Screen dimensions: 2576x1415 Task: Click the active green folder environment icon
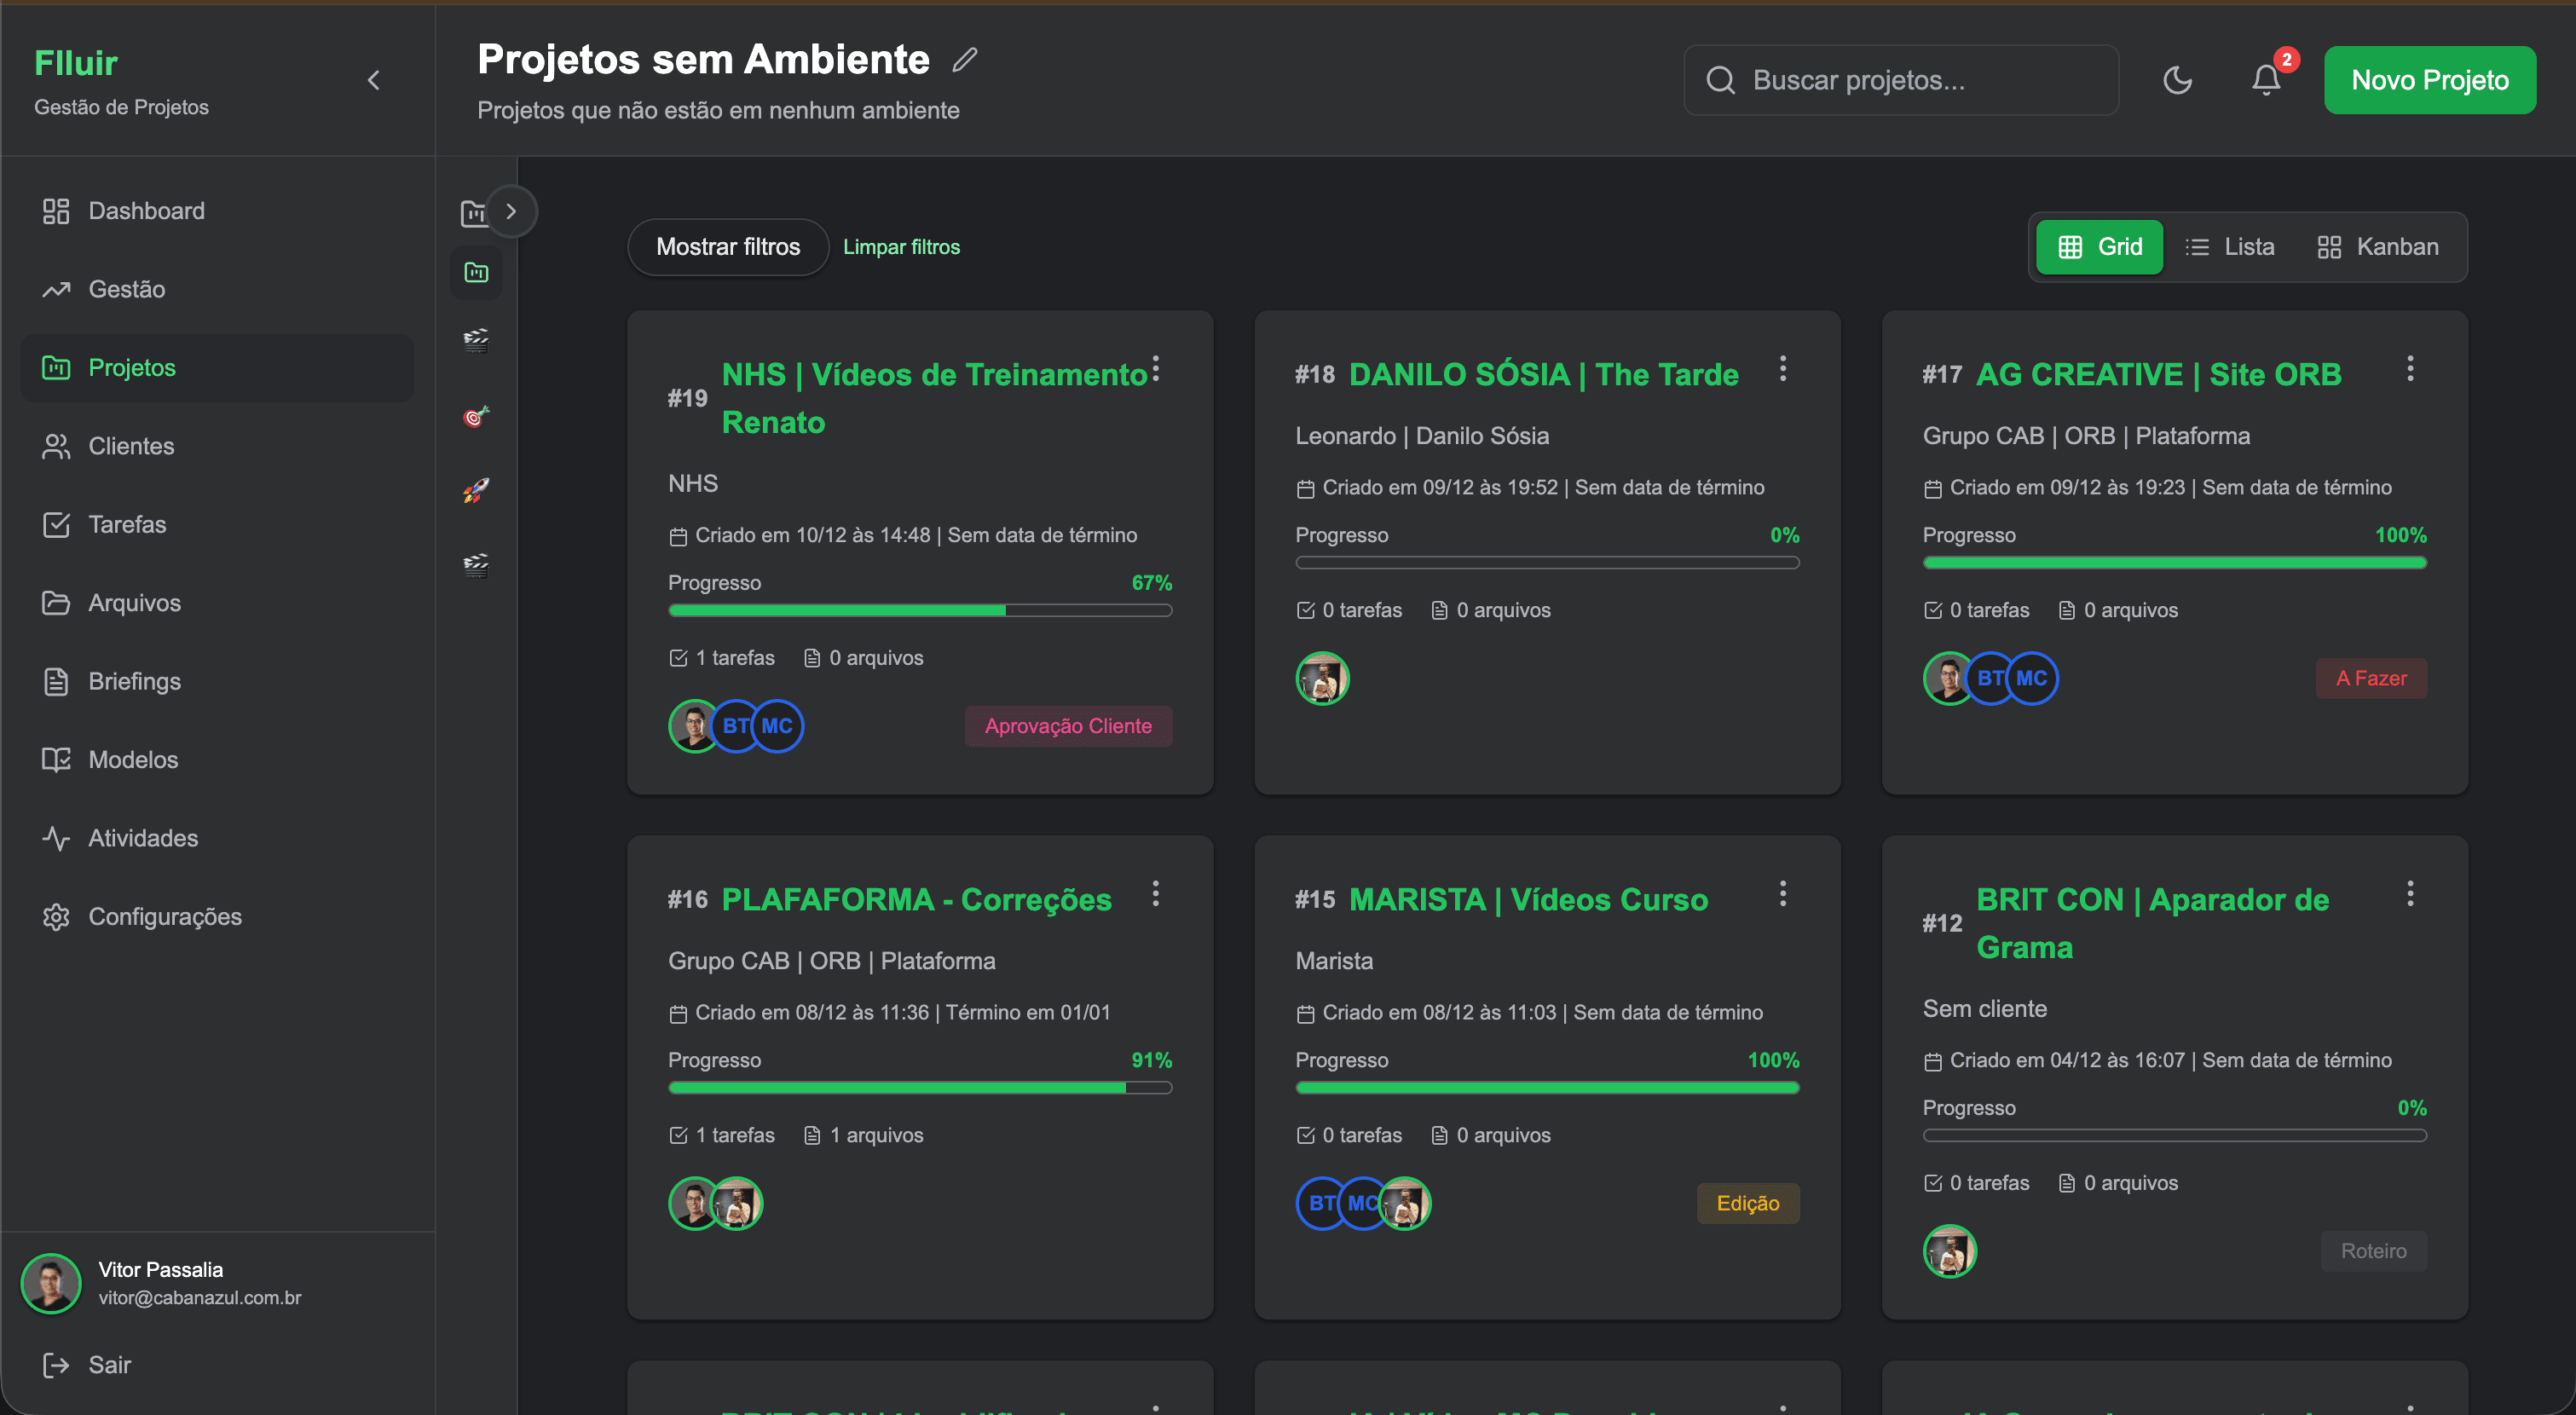click(476, 272)
